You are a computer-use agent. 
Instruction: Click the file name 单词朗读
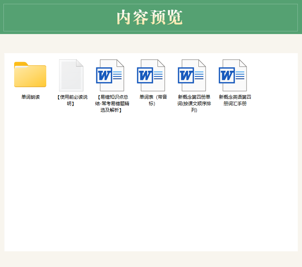coord(31,97)
